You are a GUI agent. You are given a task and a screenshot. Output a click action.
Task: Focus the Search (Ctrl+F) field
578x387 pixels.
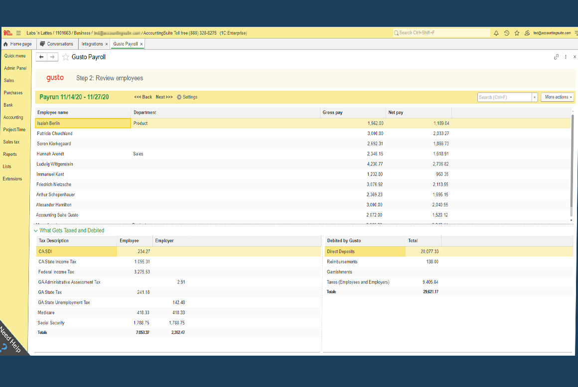coord(504,97)
